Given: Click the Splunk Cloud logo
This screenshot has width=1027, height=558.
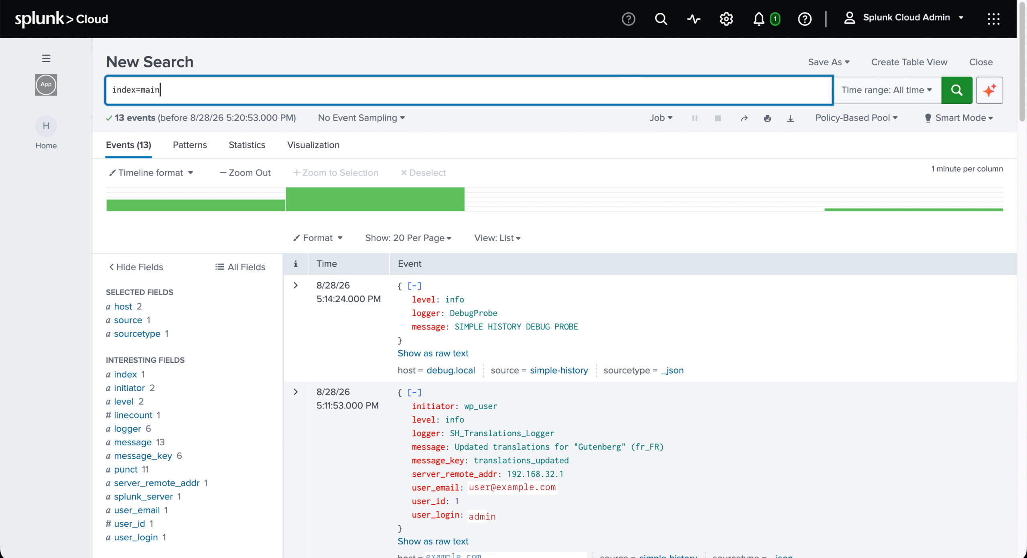Looking at the screenshot, I should coord(61,19).
